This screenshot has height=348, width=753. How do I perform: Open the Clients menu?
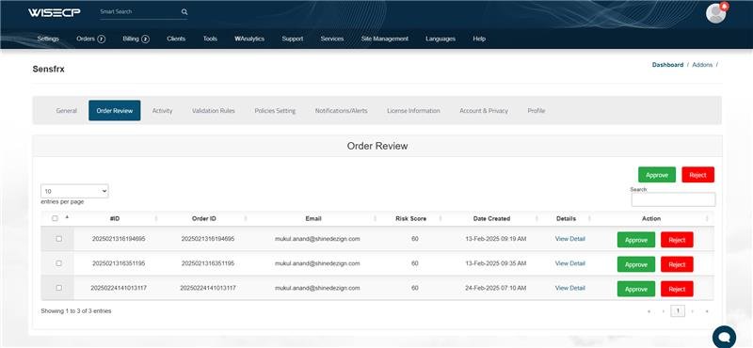pyautogui.click(x=176, y=39)
